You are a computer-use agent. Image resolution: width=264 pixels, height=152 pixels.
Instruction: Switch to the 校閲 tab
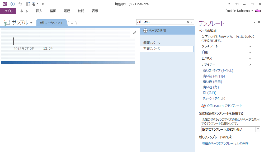pos(81,11)
